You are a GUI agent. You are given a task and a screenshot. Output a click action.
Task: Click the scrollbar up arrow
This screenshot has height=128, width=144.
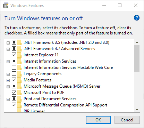[137, 42]
